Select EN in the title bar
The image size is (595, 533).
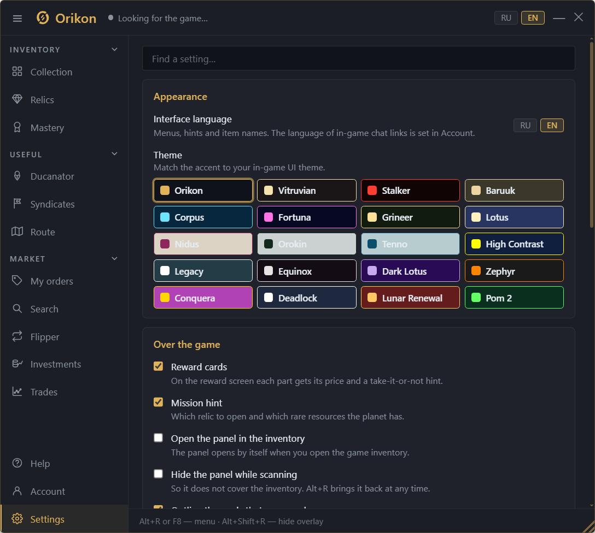(x=533, y=18)
